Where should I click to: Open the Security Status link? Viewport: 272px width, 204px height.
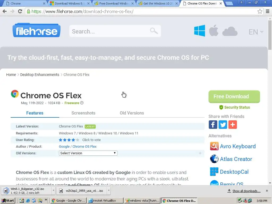coord(235,107)
